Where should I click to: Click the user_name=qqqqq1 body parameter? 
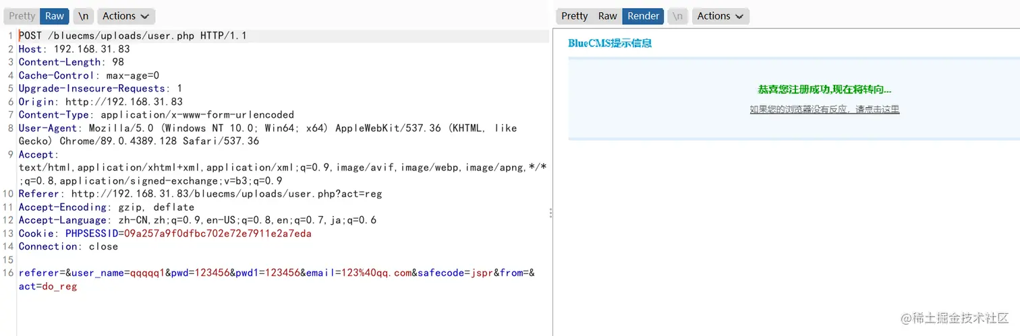pyautogui.click(x=118, y=273)
